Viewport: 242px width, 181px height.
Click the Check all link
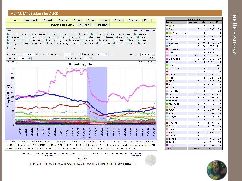[139, 31]
